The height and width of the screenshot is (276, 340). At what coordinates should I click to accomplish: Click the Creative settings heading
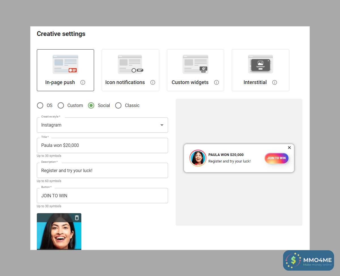[x=61, y=34]
